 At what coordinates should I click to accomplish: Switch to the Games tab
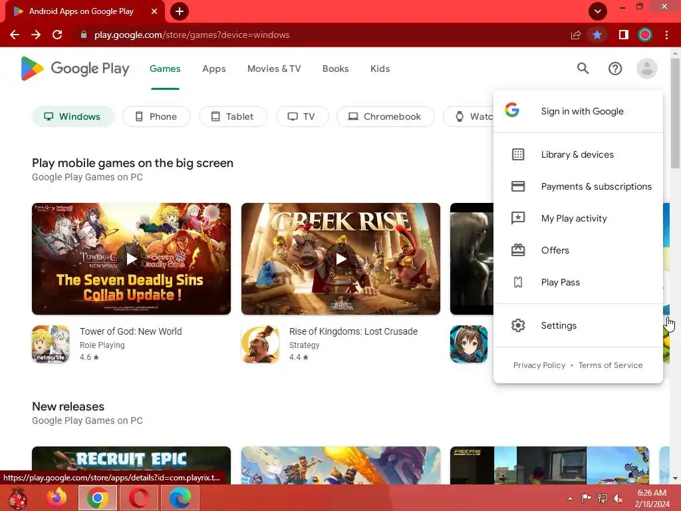[x=165, y=69]
